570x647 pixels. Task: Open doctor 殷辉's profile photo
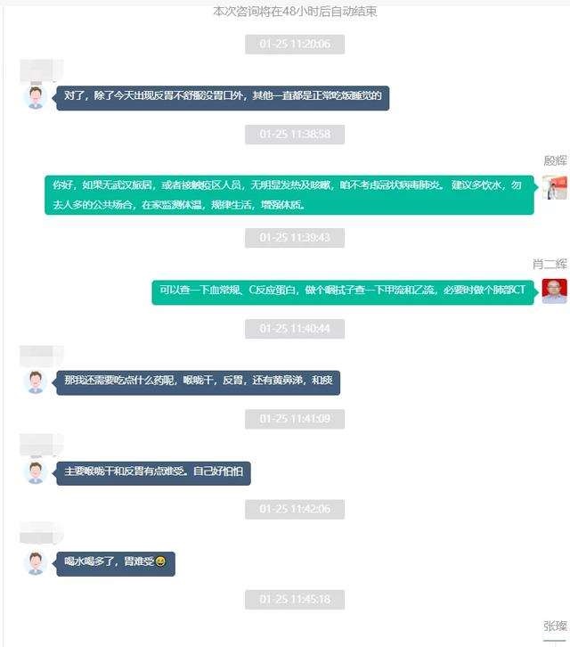point(554,187)
